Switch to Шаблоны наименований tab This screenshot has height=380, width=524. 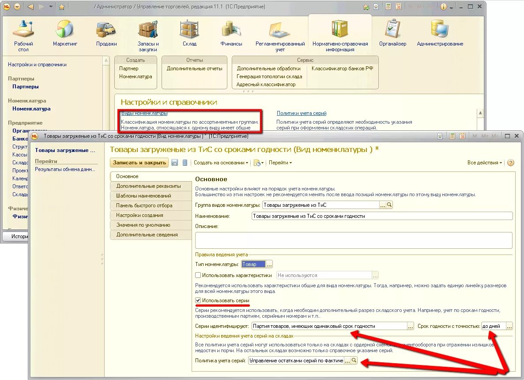[151, 196]
